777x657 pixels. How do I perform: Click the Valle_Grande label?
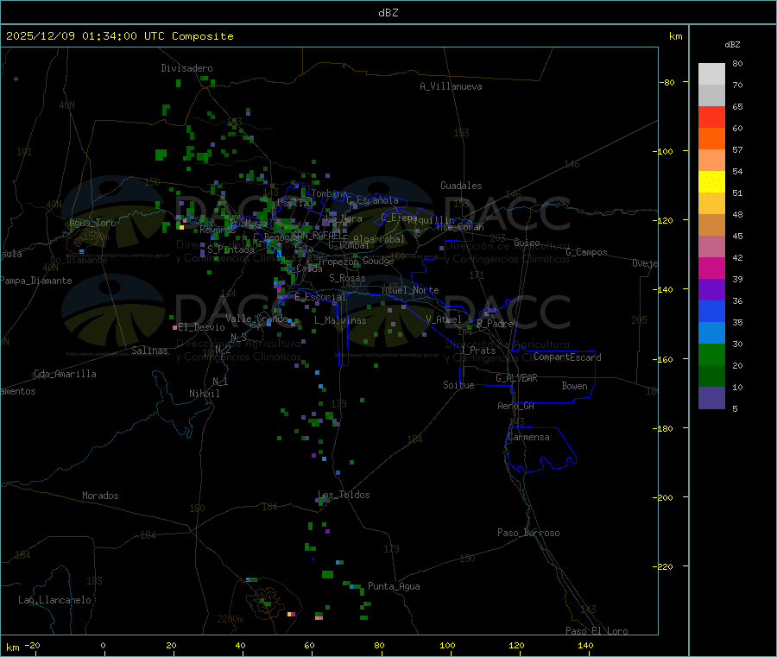point(256,319)
